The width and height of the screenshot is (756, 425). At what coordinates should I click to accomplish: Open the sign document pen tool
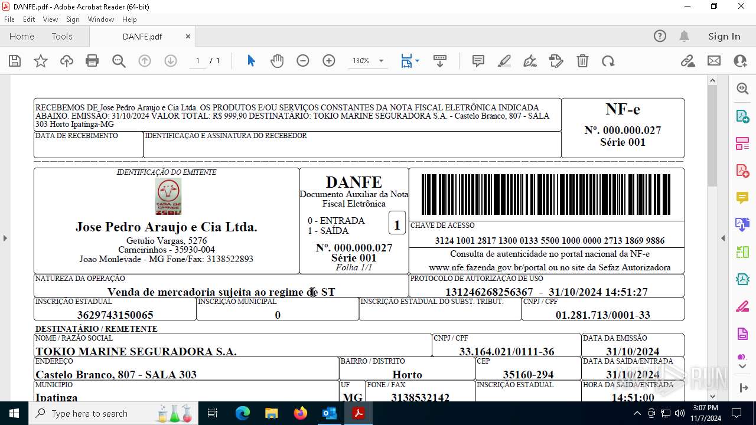tap(530, 61)
